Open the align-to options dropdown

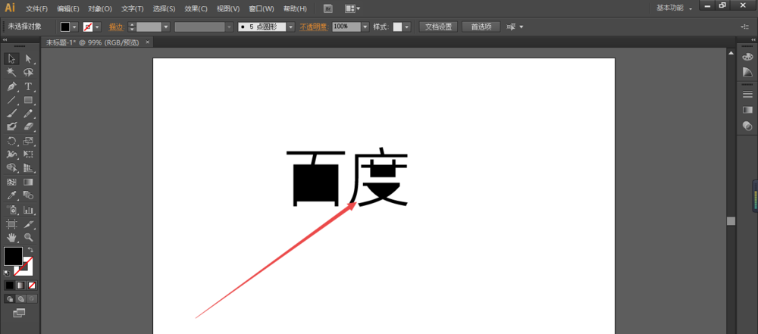click(515, 27)
